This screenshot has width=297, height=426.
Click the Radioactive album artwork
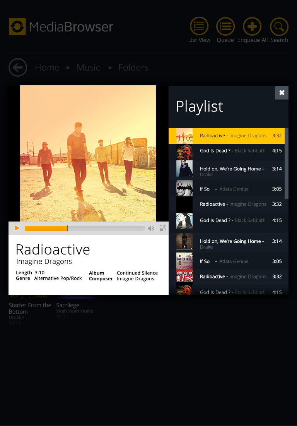point(88,153)
